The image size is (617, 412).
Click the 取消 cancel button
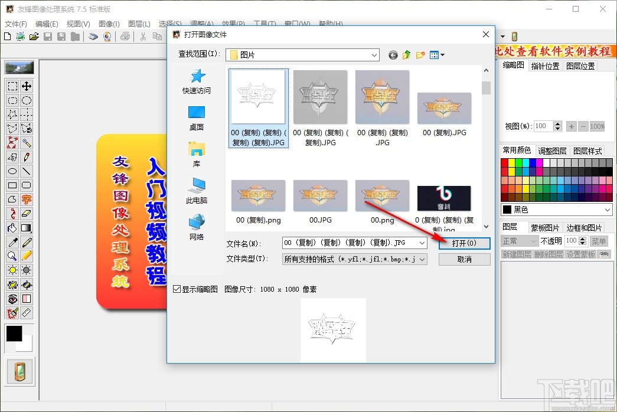pyautogui.click(x=464, y=259)
